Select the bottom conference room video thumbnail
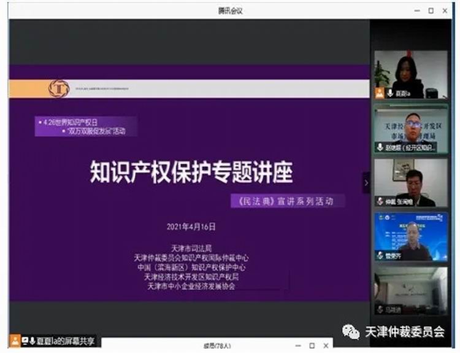The height and width of the screenshot is (353, 460). pyautogui.click(x=411, y=287)
